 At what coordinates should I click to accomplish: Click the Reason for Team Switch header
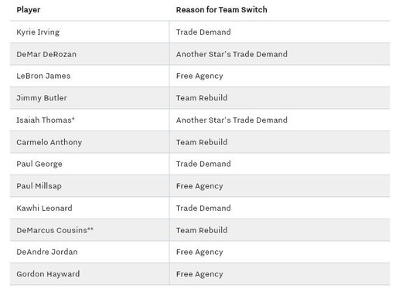[x=221, y=10]
